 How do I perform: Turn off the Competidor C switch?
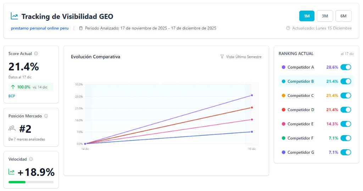pos(346,95)
